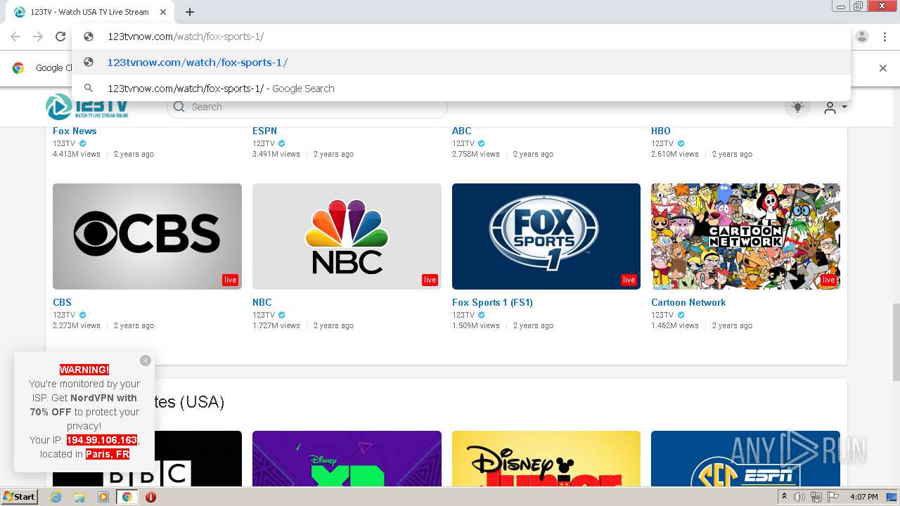Choose the Google Search suggestion row
The image size is (900, 506).
coord(461,88)
